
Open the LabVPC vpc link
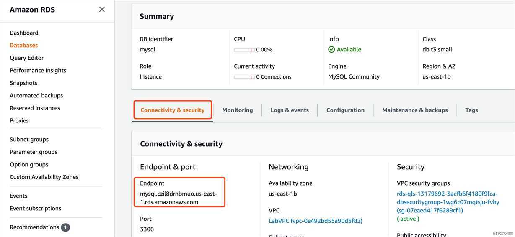coord(316,221)
